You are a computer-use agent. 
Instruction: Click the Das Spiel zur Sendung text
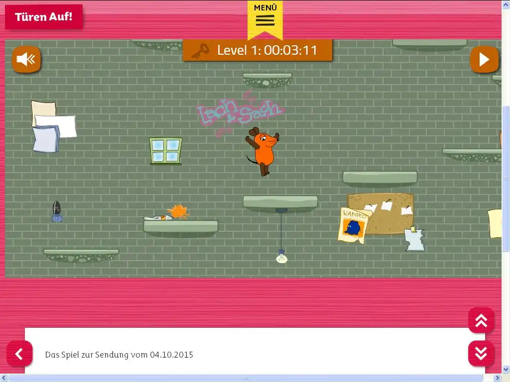click(119, 354)
